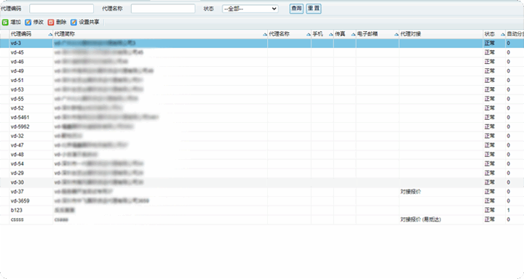The height and width of the screenshot is (279, 524).
Task: Click the red 删除 delete icon
Action: coord(51,23)
